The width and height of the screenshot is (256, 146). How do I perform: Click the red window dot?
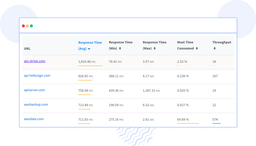(23, 26)
